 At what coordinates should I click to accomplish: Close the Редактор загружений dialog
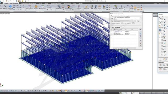141,14
